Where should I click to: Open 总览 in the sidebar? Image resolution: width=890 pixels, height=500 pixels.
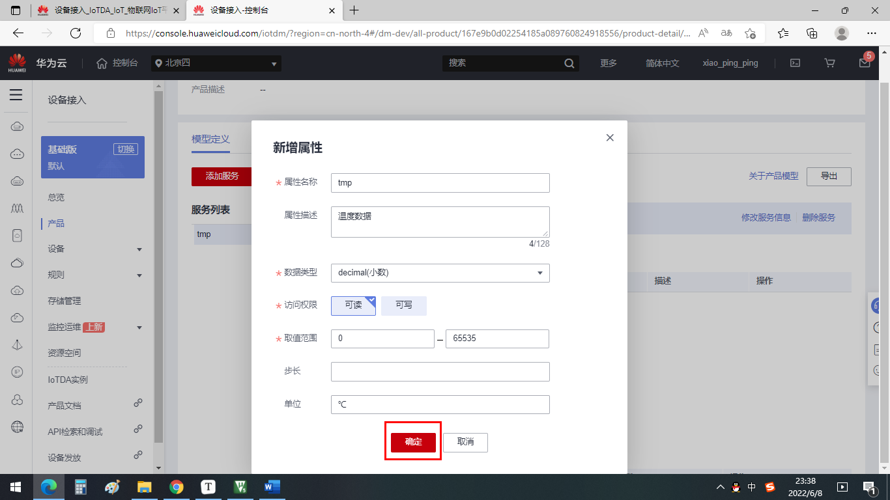(56, 197)
